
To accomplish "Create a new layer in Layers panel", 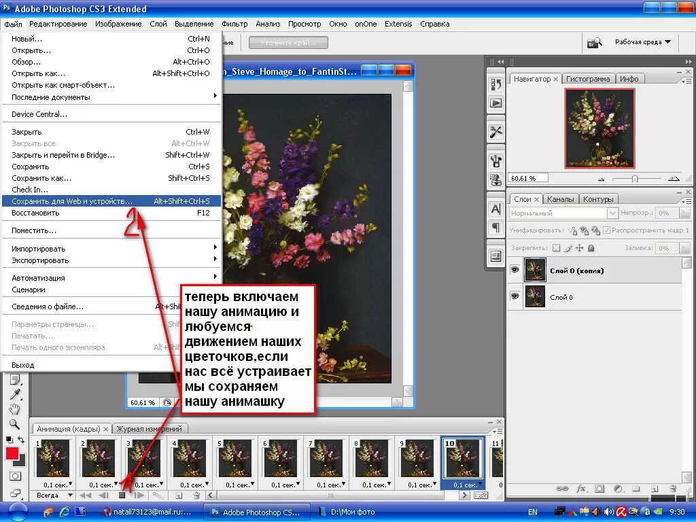I will tap(655, 489).
